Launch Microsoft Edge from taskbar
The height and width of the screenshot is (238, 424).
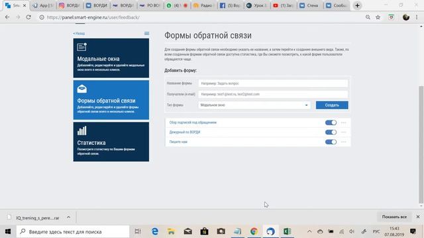point(154,231)
